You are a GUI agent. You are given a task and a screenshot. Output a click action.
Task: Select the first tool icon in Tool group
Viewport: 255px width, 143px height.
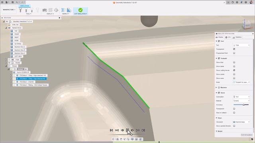(20, 10)
